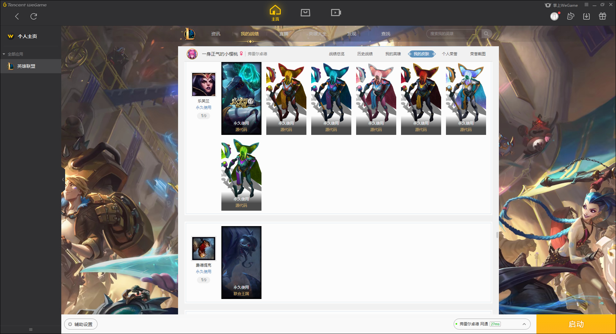Image resolution: width=616 pixels, height=334 pixels.
Task: Click the 1/9 counter under 乐芙兰
Action: point(204,116)
